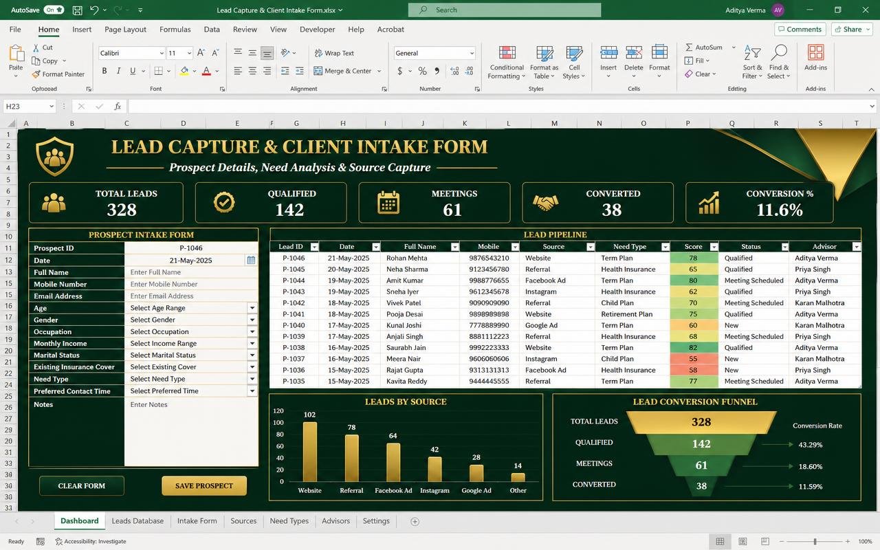Viewport: 880px width, 550px height.
Task: Cut the selection with the scissors icon
Action: 43,47
